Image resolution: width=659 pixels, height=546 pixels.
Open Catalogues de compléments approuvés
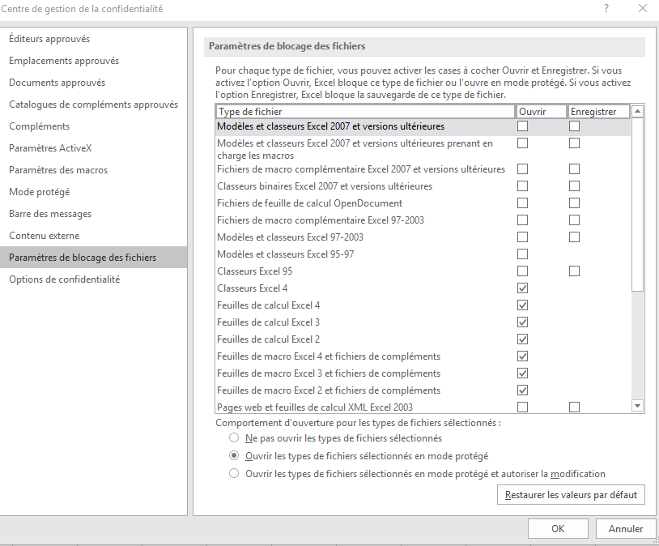pyautogui.click(x=93, y=105)
